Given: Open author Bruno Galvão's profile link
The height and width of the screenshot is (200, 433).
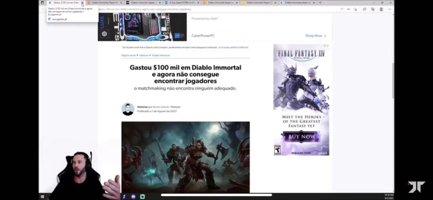Looking at the screenshot, I should pos(161,107).
